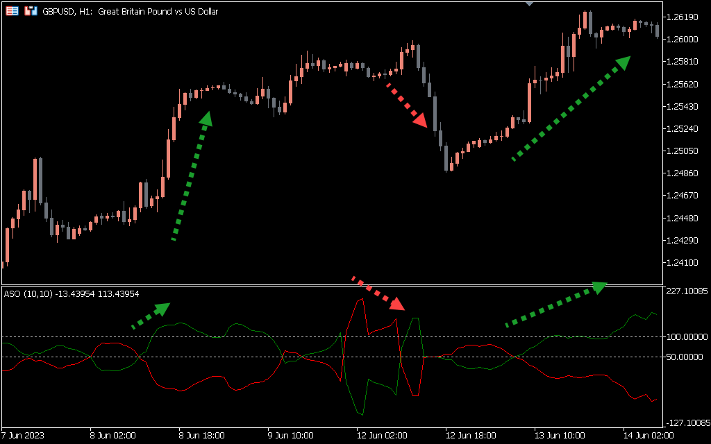Click the one-click trading panel icon

(x=31, y=11)
